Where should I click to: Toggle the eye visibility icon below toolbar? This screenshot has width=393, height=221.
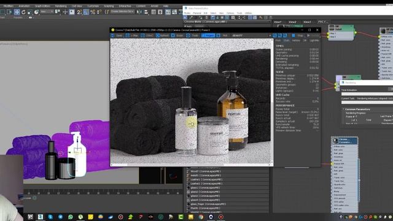pyautogui.click(x=30, y=18)
